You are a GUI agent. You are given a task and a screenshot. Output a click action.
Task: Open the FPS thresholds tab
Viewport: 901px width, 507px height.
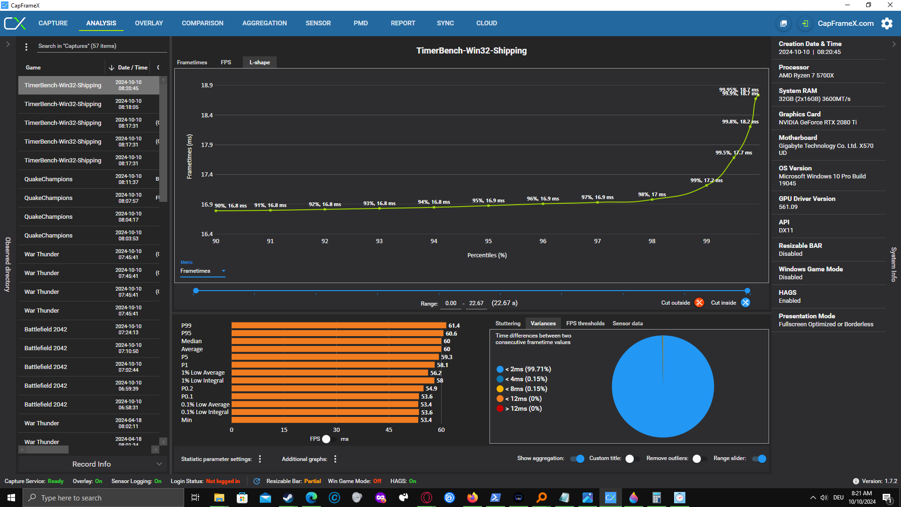(585, 323)
